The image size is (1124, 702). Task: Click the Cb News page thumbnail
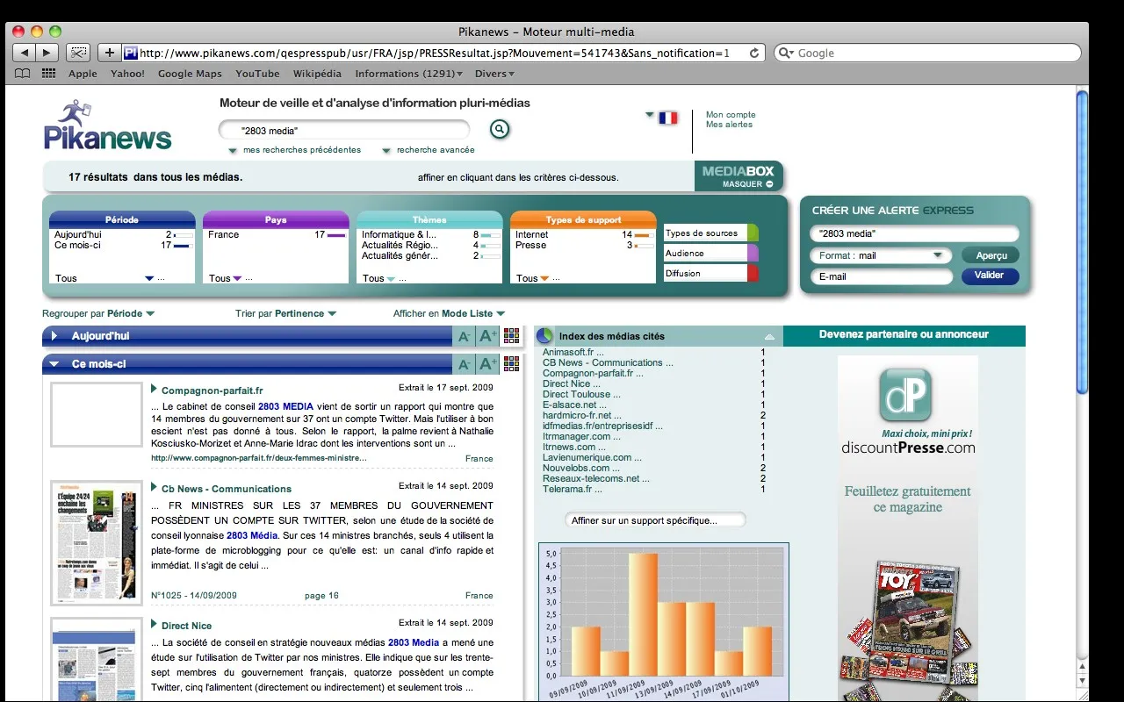point(97,542)
